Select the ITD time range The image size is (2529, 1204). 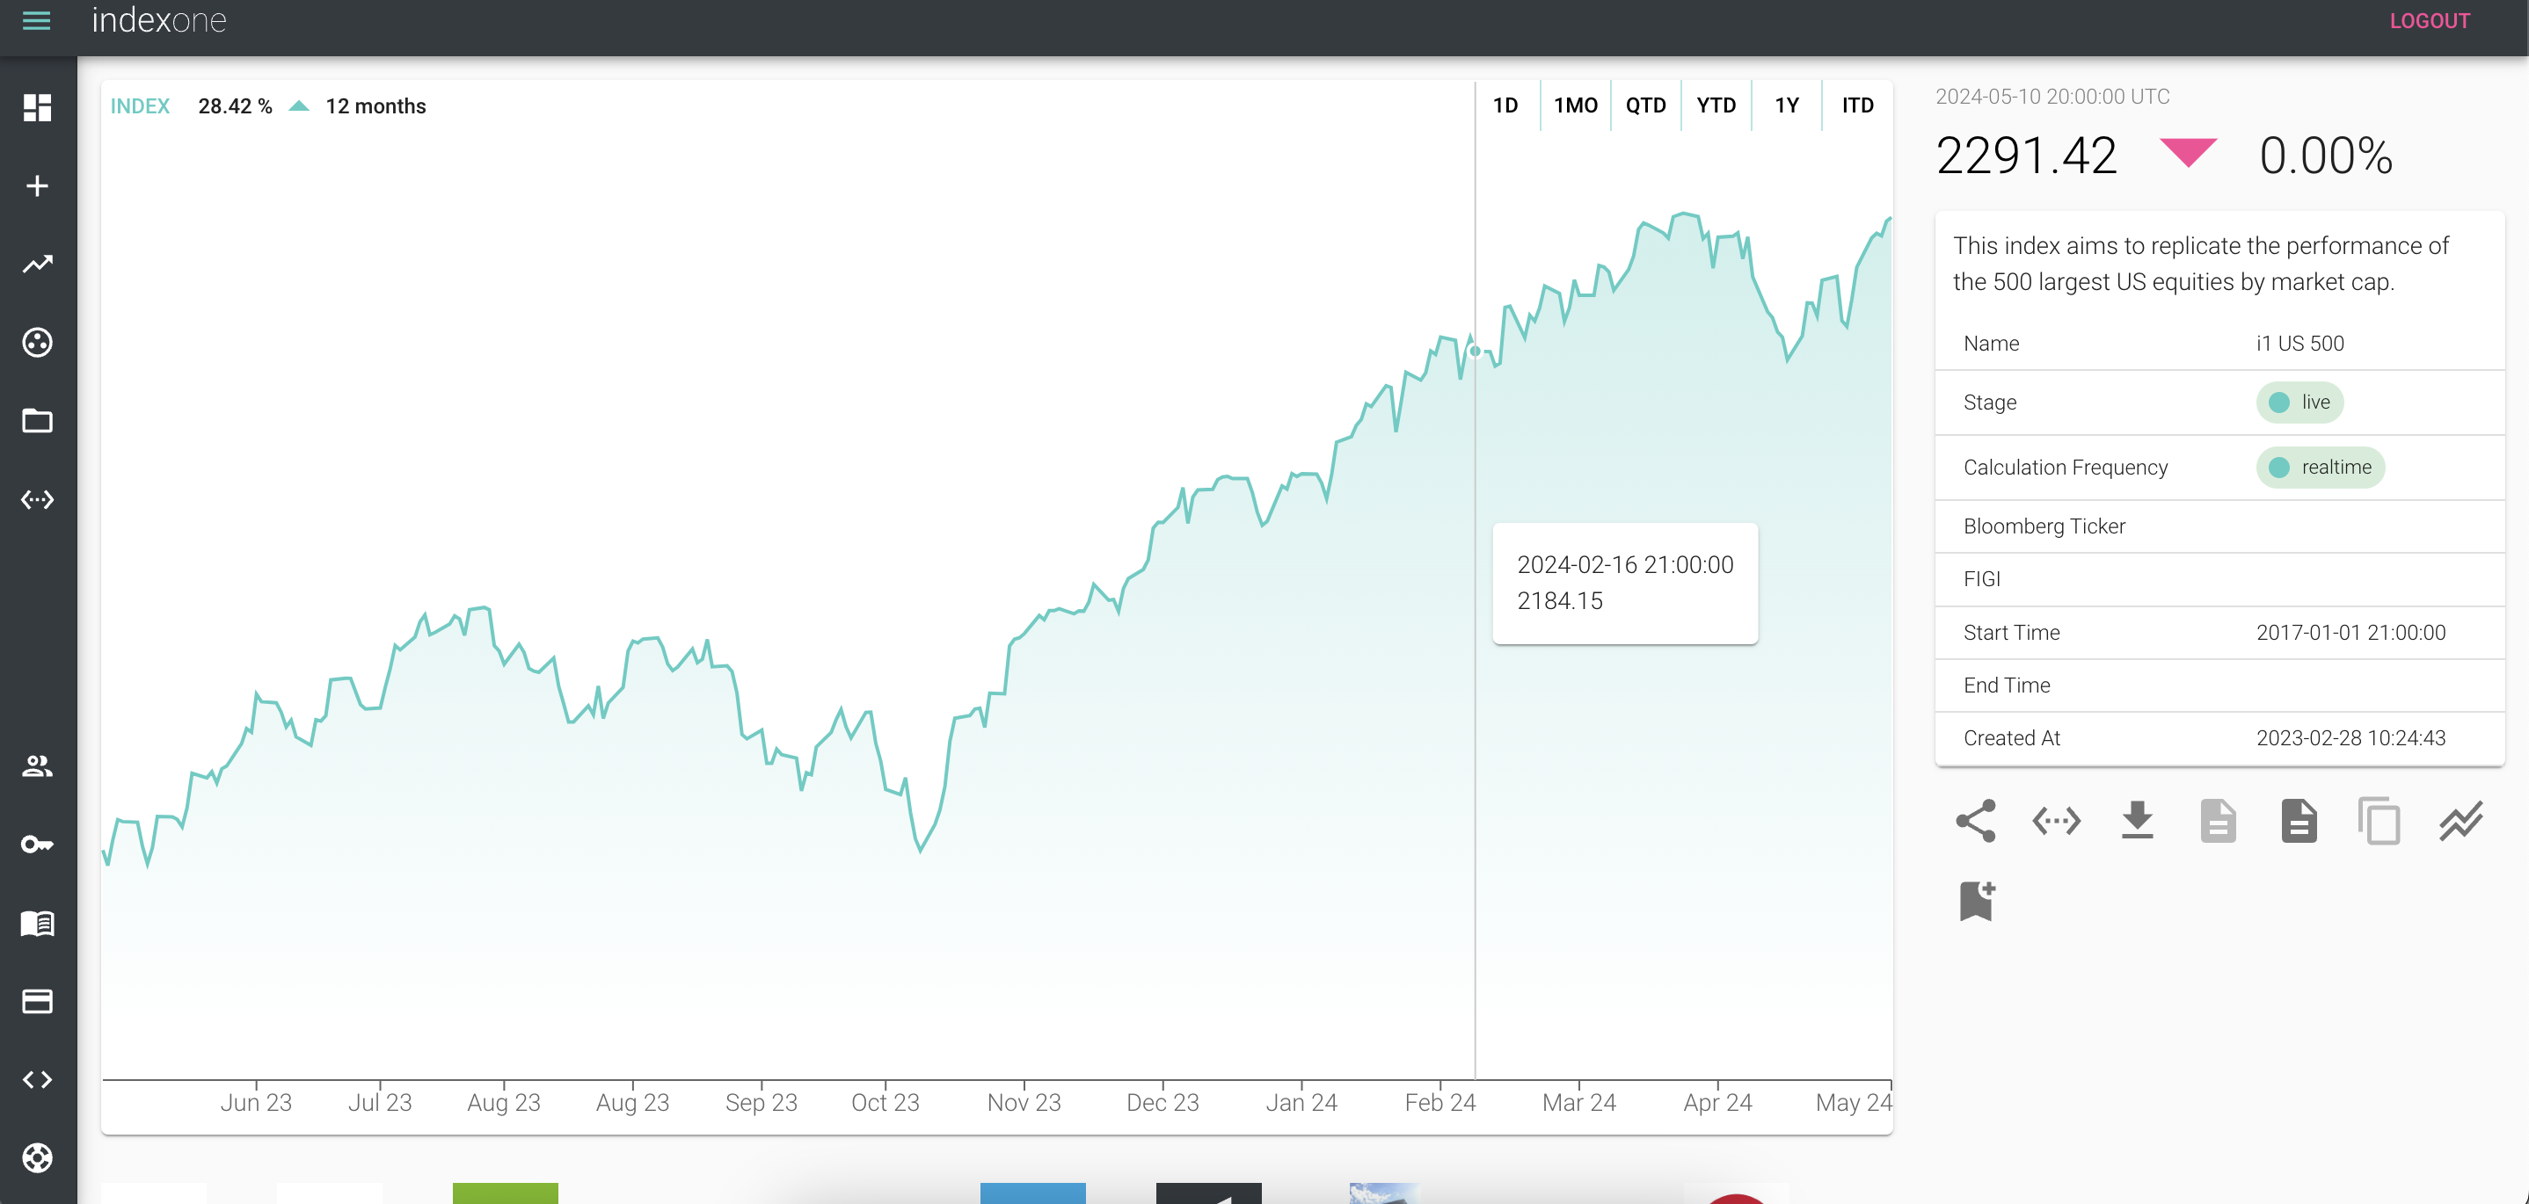pos(1857,105)
